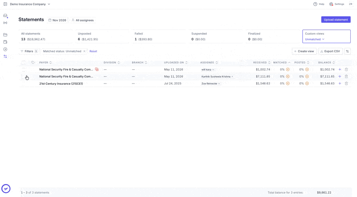Open the Nov 2026 date picker
357x197 pixels.
tap(58, 20)
